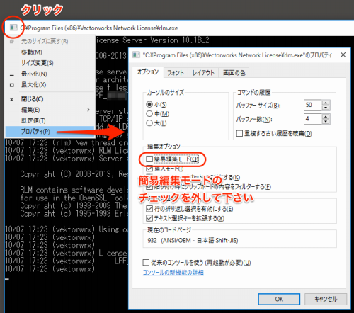The image size is (354, 313).
Task: Toggle テキスト選択キーを拡張する(X) checkbox
Action: [149, 218]
